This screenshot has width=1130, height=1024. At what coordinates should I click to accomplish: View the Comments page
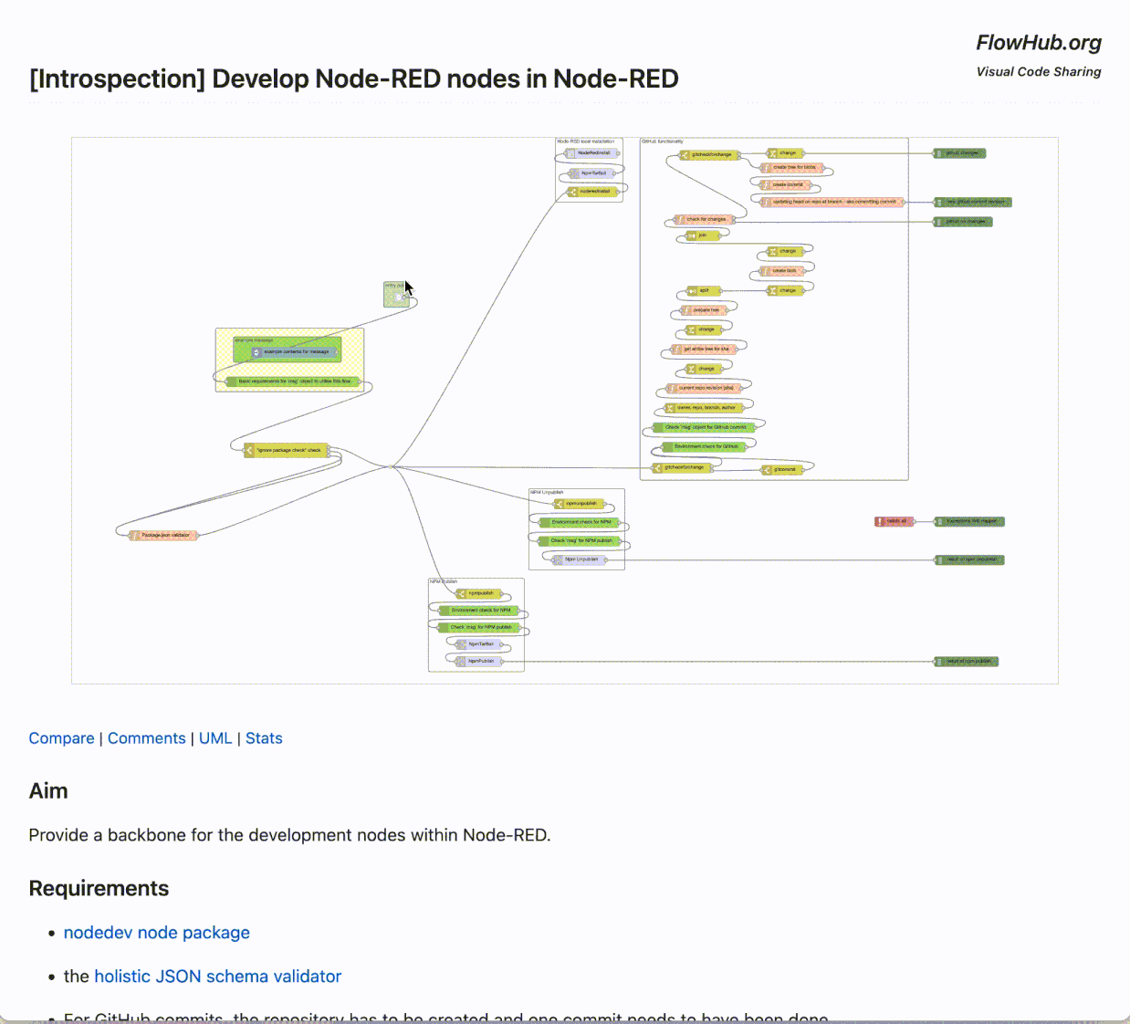146,737
